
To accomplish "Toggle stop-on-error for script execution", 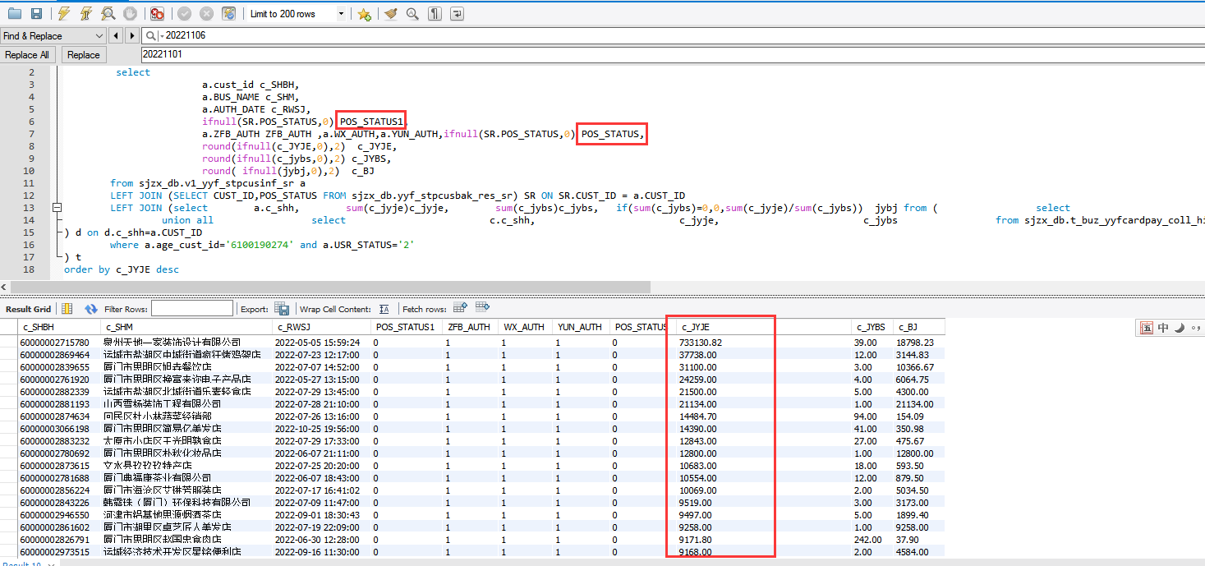I will (157, 14).
